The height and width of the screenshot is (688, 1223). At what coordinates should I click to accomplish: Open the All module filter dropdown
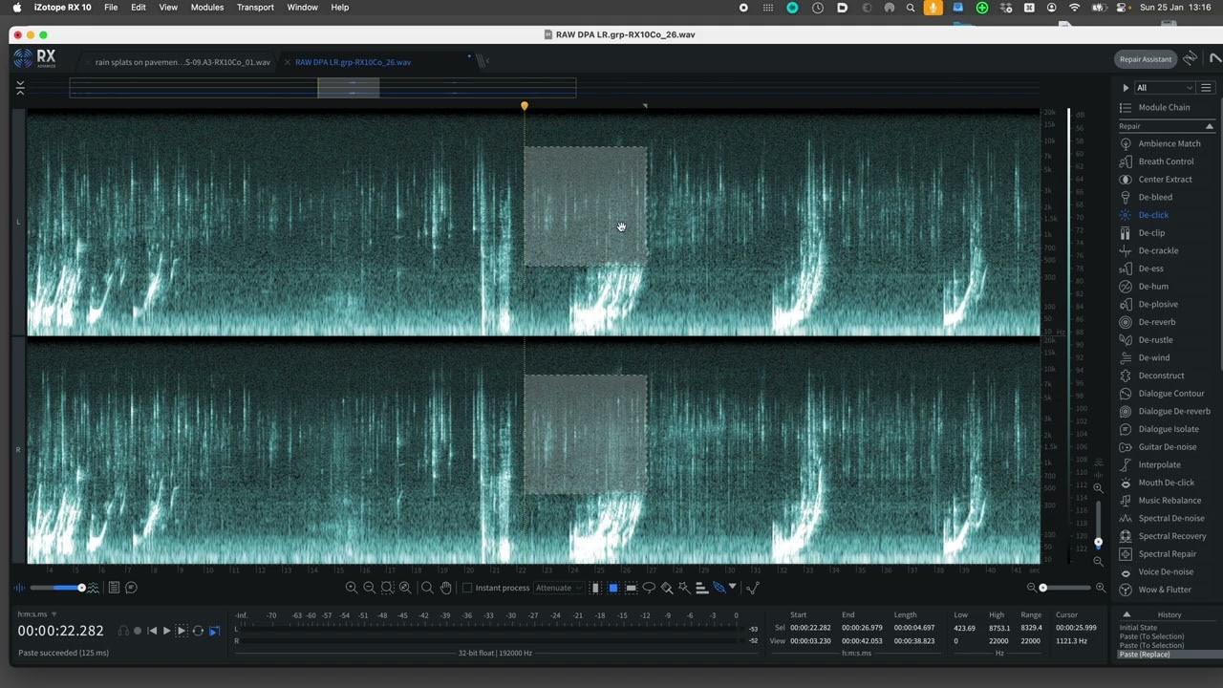1164,88
